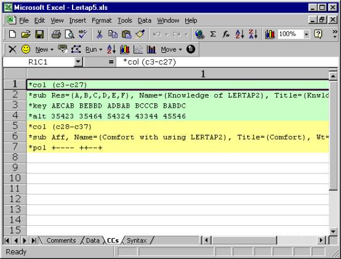Screen dimensions: 341x259
Task: Select the cell containing '*key AECAB BEBBD'
Action: pos(178,106)
